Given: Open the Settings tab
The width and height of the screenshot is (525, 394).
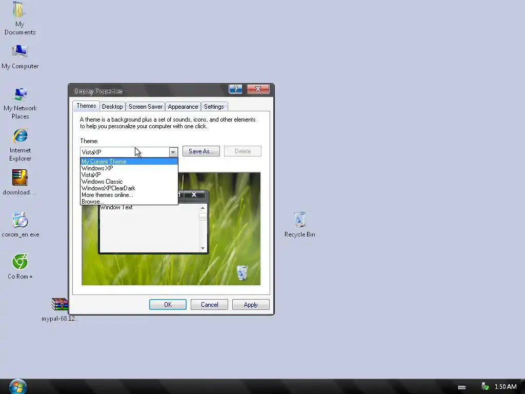Looking at the screenshot, I should pos(214,107).
